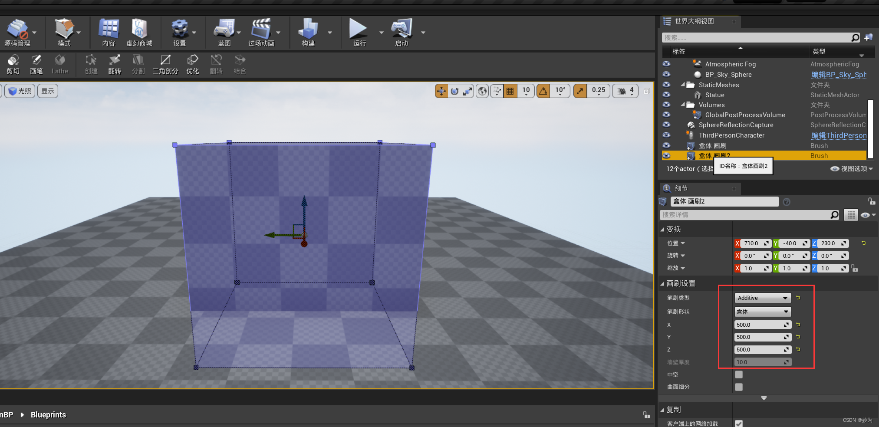
Task: Toggle rotation snapping in the viewport
Action: (543, 91)
